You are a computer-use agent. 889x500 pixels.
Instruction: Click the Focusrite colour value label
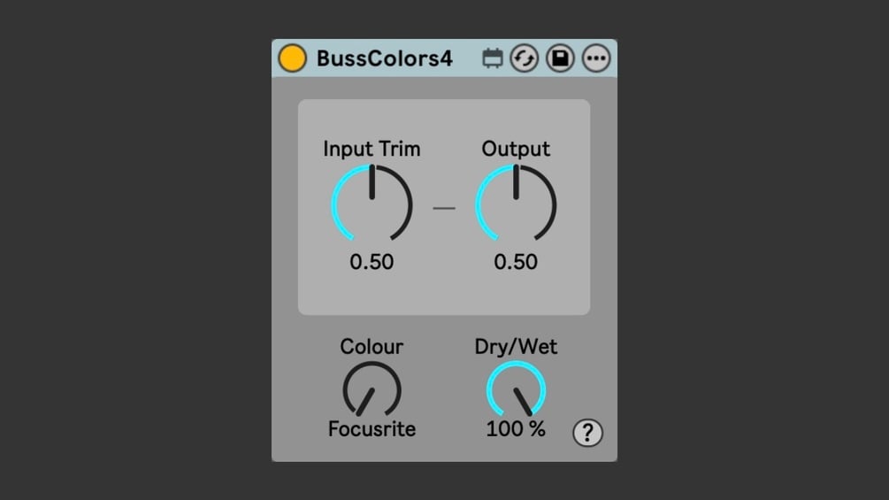pyautogui.click(x=372, y=429)
